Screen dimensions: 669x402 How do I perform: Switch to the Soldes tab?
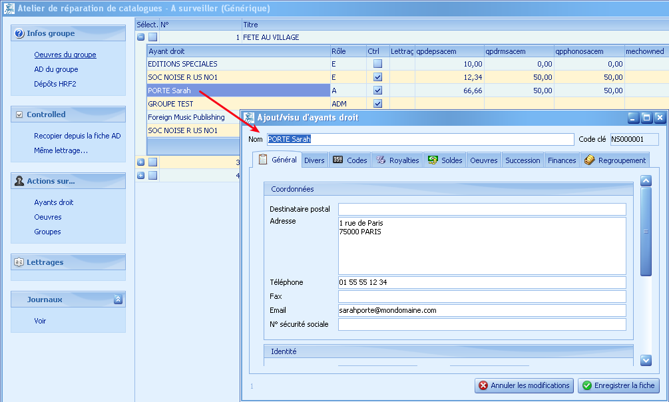445,160
